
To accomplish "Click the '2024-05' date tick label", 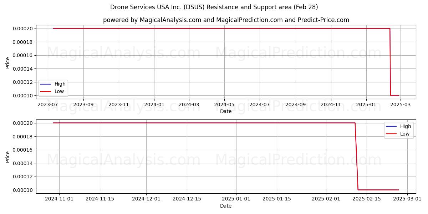I will point(224,105).
